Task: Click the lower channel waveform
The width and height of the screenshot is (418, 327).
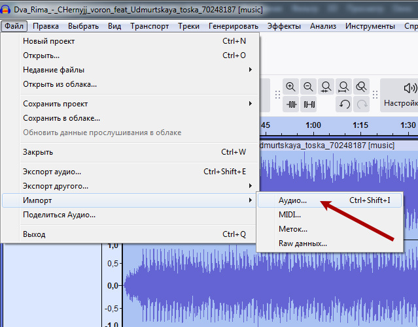Action: [270, 285]
